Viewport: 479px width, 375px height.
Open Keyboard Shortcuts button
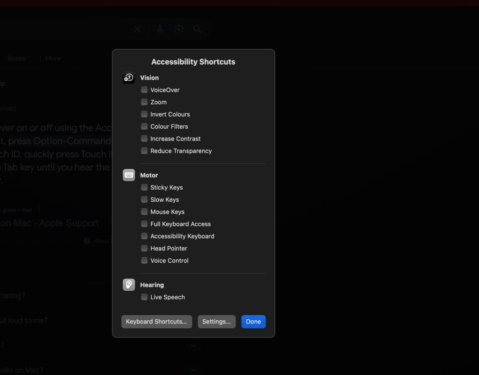[156, 322]
